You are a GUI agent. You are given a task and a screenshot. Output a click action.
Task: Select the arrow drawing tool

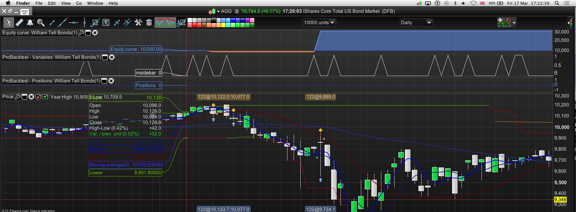pos(117,22)
